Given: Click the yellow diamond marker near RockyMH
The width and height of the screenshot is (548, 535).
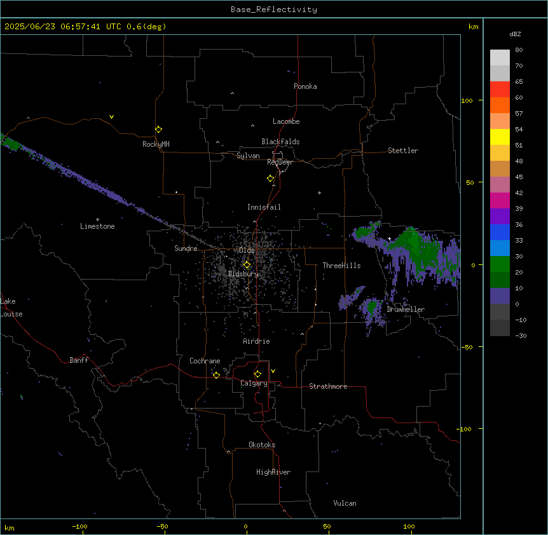Looking at the screenshot, I should tap(159, 130).
